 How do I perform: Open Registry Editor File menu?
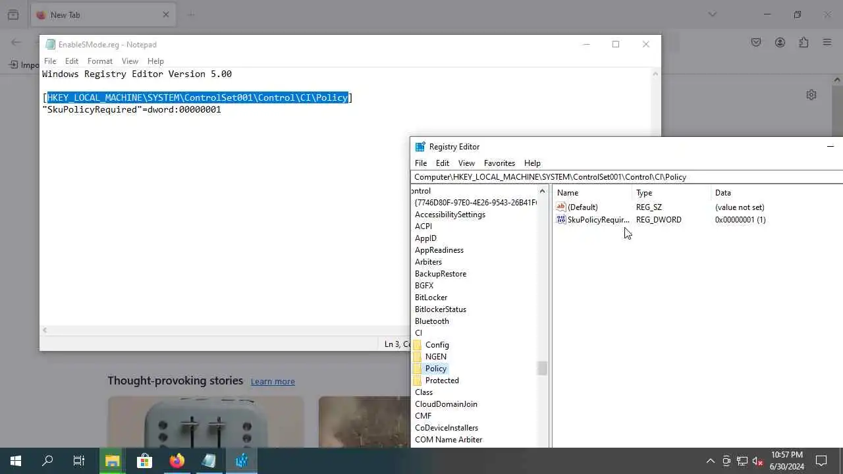click(x=421, y=163)
